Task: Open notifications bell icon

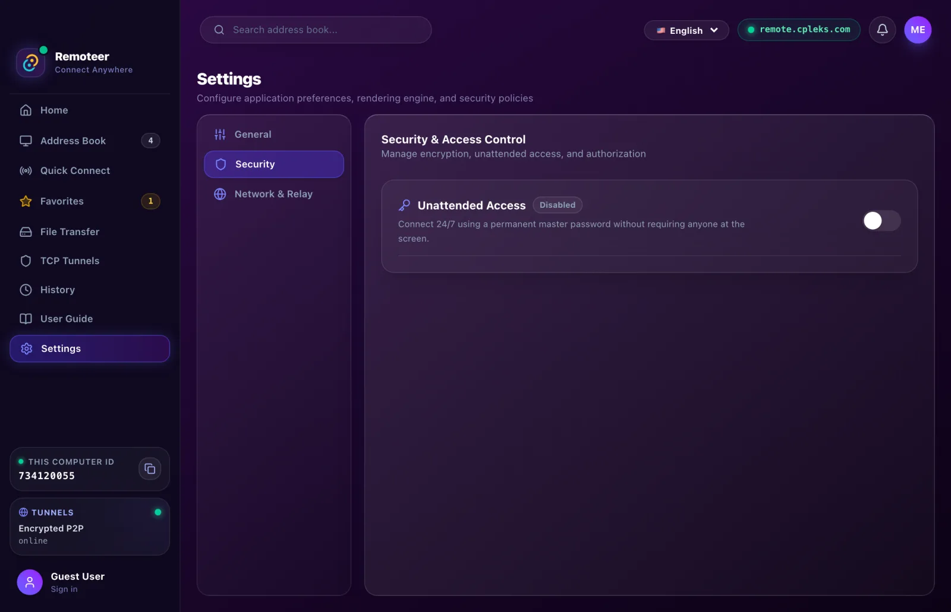Action: (883, 30)
